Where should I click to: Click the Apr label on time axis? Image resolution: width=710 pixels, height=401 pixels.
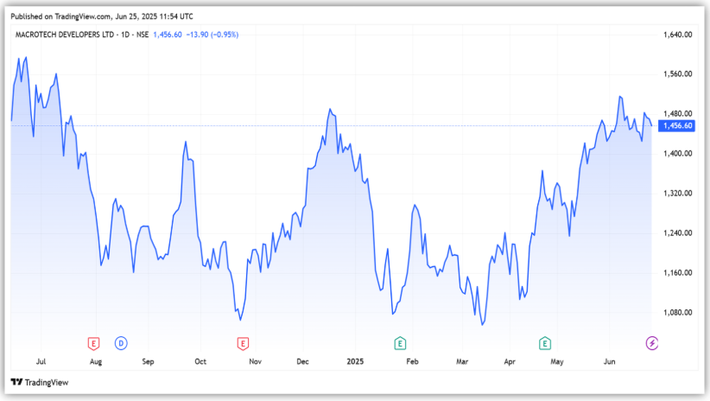tap(510, 363)
